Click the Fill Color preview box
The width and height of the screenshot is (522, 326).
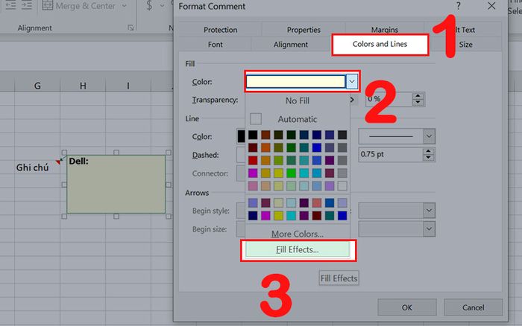tap(295, 81)
